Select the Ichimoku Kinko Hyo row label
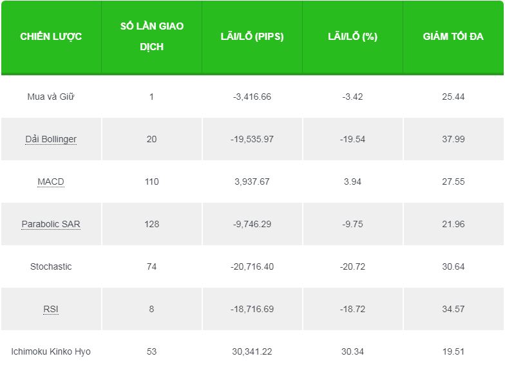The image size is (505, 372). [x=51, y=351]
